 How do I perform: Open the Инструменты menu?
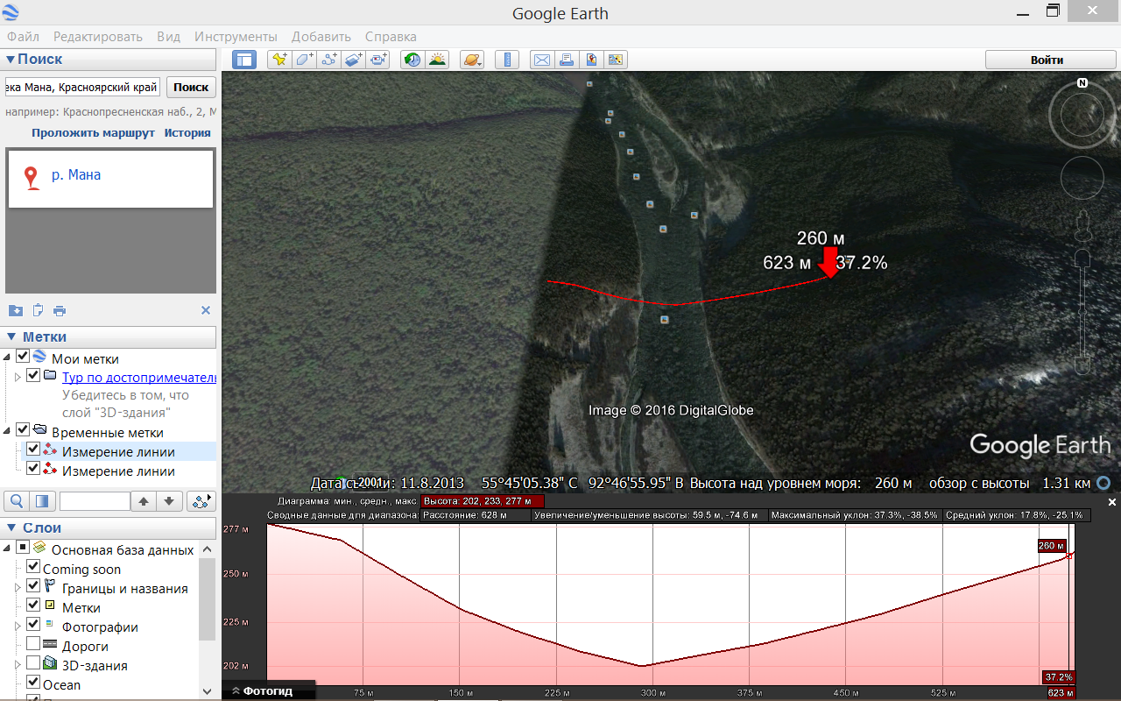[x=236, y=37]
